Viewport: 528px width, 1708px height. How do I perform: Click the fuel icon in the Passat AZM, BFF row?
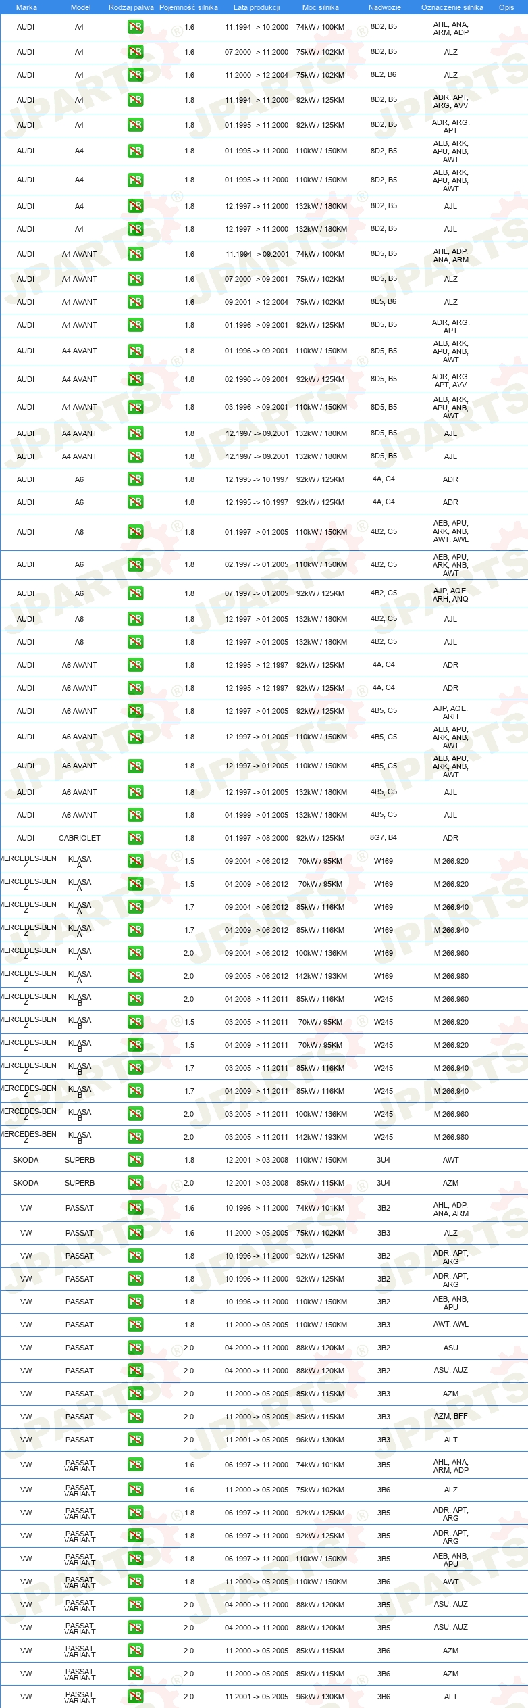pyautogui.click(x=135, y=1417)
